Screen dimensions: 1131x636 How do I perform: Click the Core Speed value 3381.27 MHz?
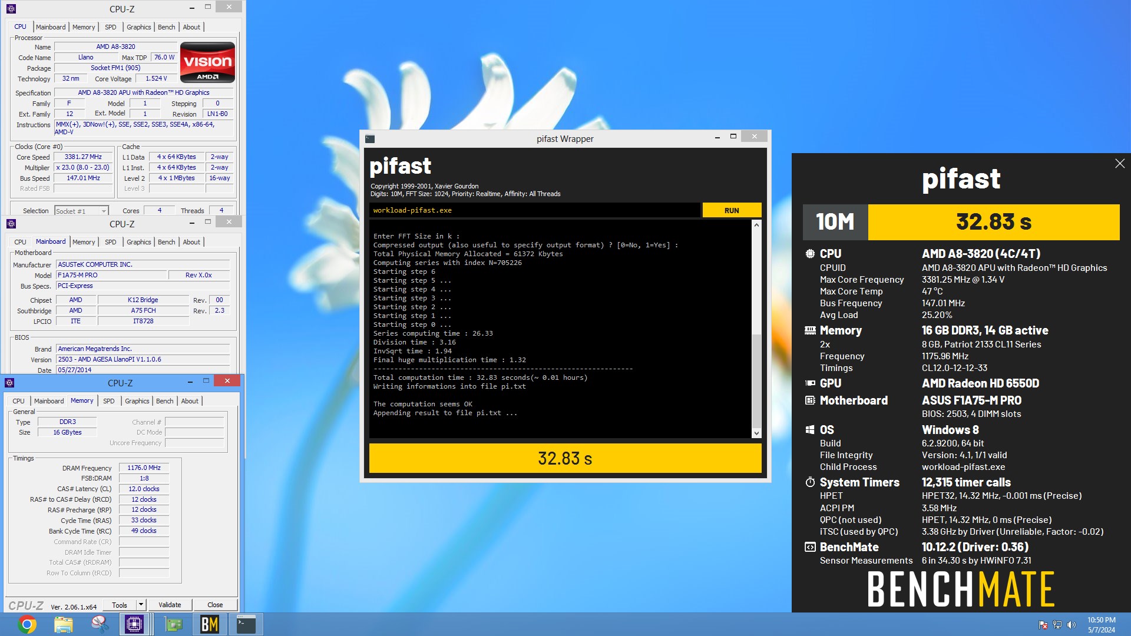point(83,157)
